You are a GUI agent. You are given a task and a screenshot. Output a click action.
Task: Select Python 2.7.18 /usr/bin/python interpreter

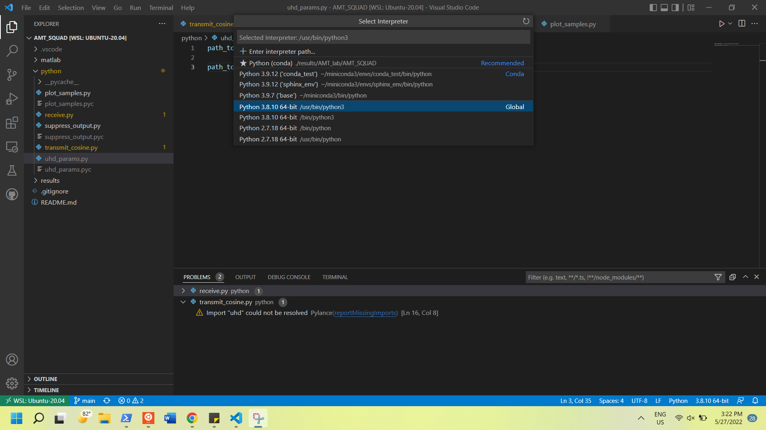[383, 139]
